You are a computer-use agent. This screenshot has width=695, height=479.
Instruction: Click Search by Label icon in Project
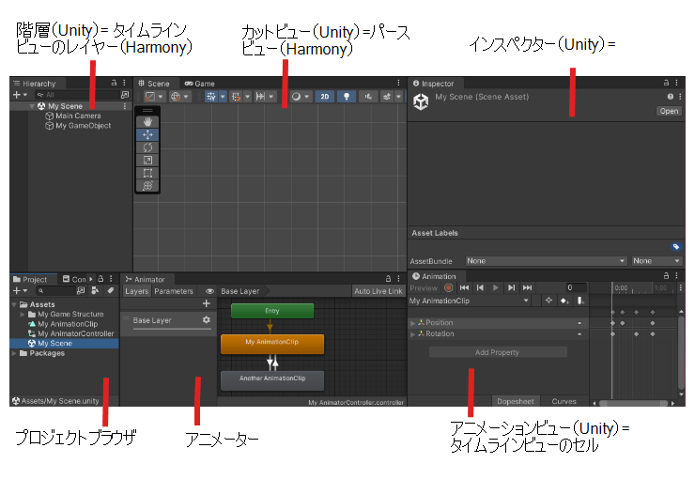pos(111,290)
